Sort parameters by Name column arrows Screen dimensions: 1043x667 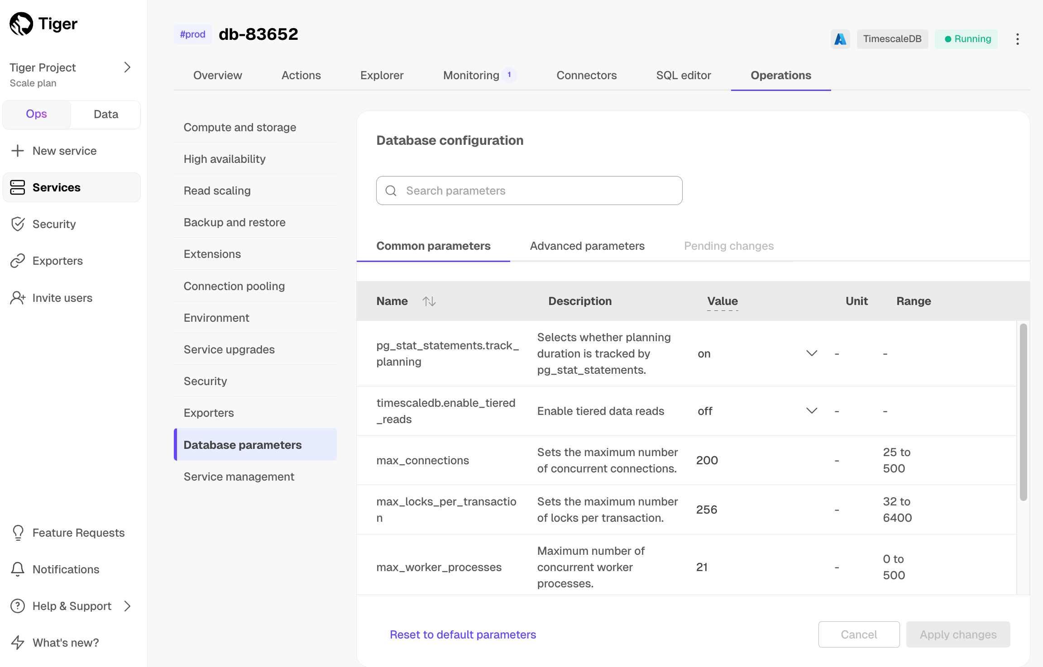click(429, 301)
